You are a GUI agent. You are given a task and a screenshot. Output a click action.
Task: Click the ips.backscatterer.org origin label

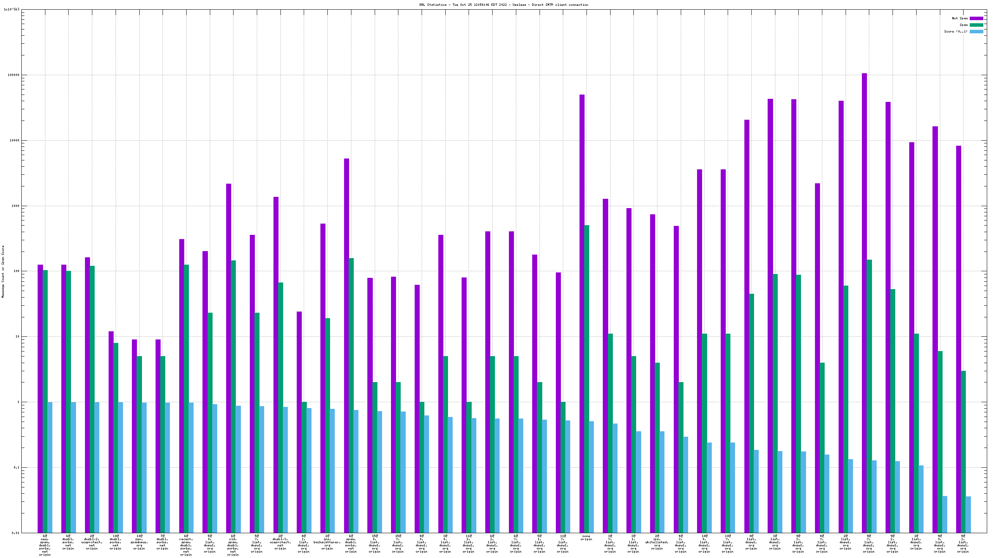(x=327, y=542)
